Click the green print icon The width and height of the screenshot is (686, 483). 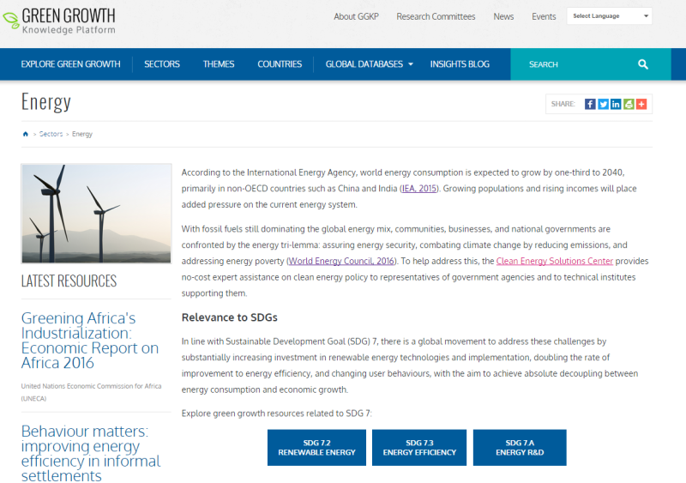629,104
